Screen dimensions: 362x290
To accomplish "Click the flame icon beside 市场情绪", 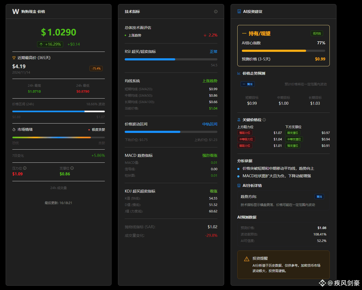I will coord(14,129).
